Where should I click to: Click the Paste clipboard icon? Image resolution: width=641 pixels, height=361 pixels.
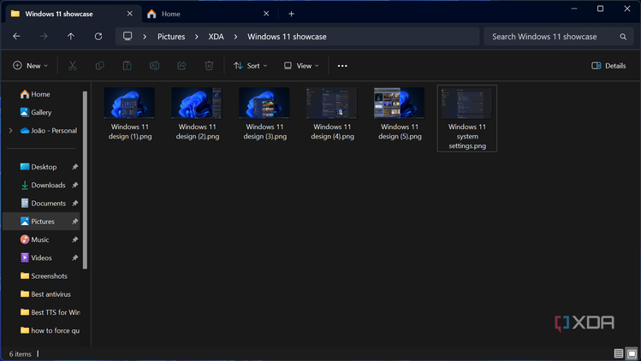(x=128, y=66)
